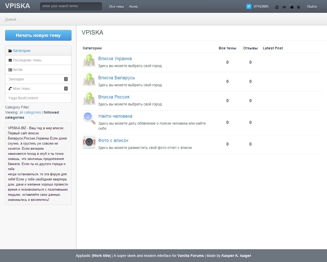Open the bookmarks folder icon in header
Image resolution: width=327 pixels, height=262 pixels.
pos(291,7)
